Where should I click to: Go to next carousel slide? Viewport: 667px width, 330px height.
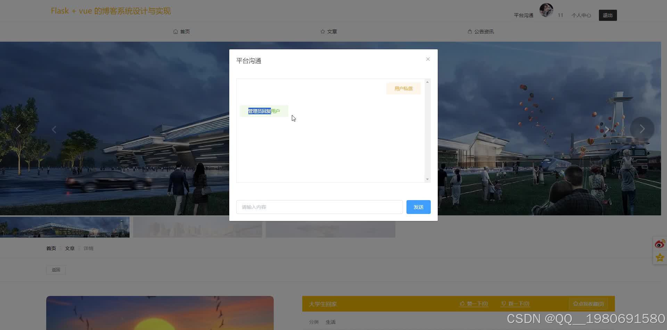[x=642, y=129]
